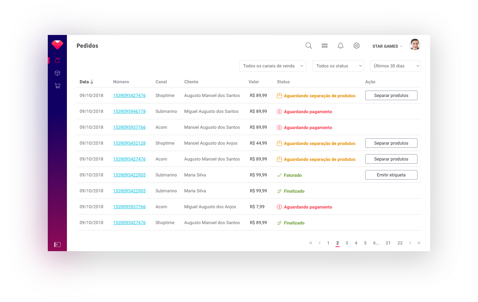Viewport: 478px width, 302px height.
Task: Open 'Últimos 30 dias' dropdown
Action: (395, 66)
